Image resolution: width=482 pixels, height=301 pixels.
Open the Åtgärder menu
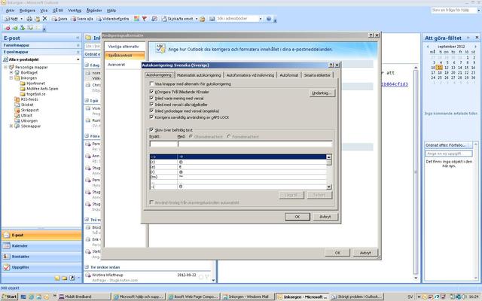tap(94, 11)
